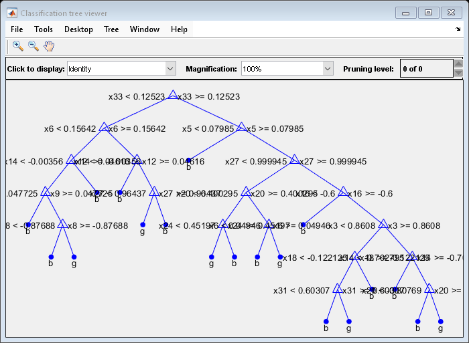Click the dock arrow at the menu bar's right end
469x343 pixels.
tap(458, 30)
